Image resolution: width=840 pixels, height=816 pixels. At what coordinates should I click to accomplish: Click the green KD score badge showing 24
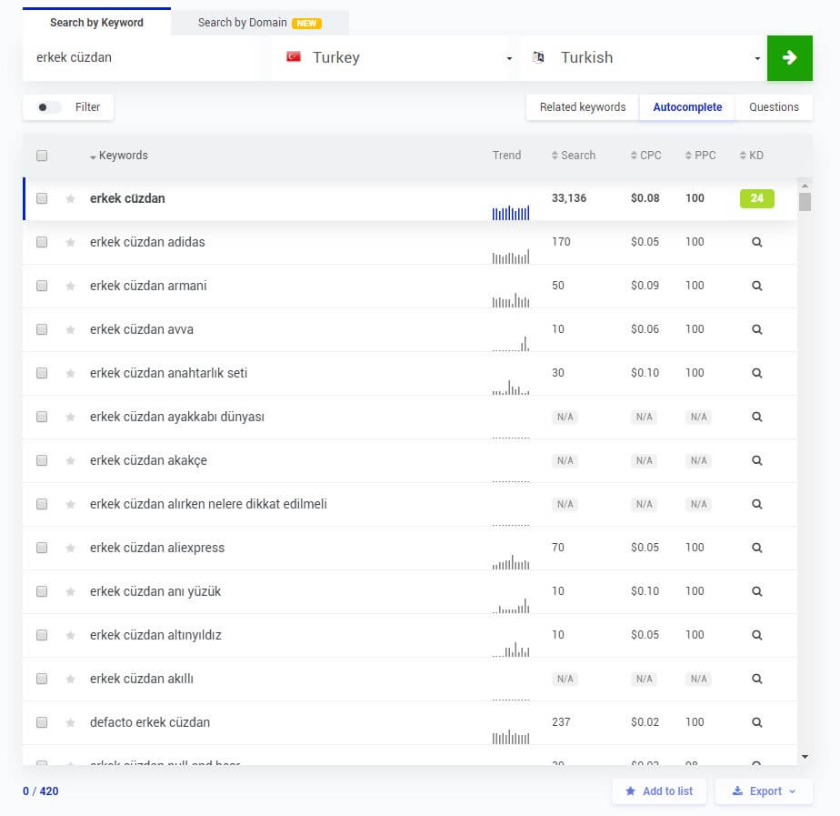pos(757,197)
